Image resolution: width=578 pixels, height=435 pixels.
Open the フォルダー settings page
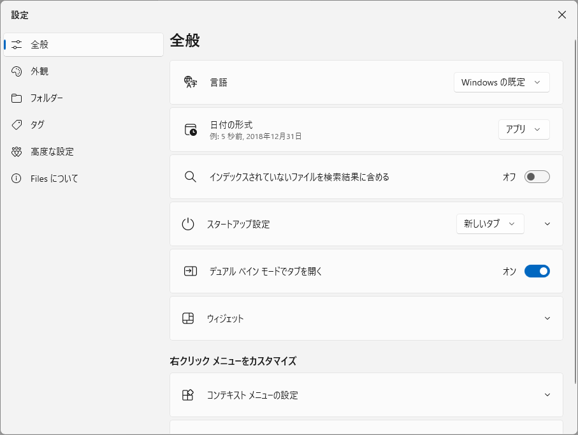tap(83, 98)
